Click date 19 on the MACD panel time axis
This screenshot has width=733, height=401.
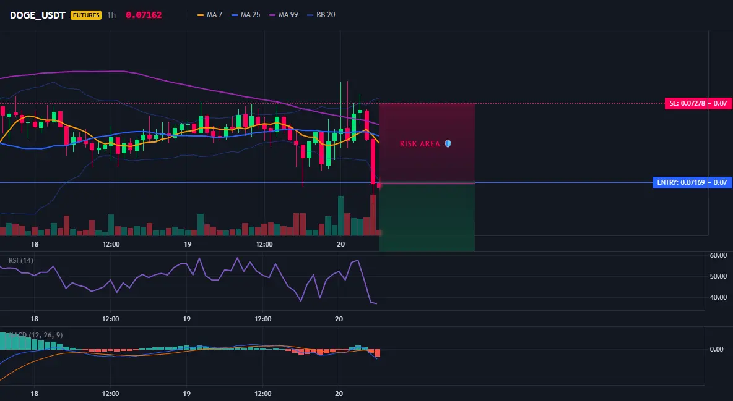(186, 394)
